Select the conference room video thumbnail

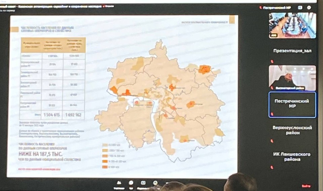(292, 25)
